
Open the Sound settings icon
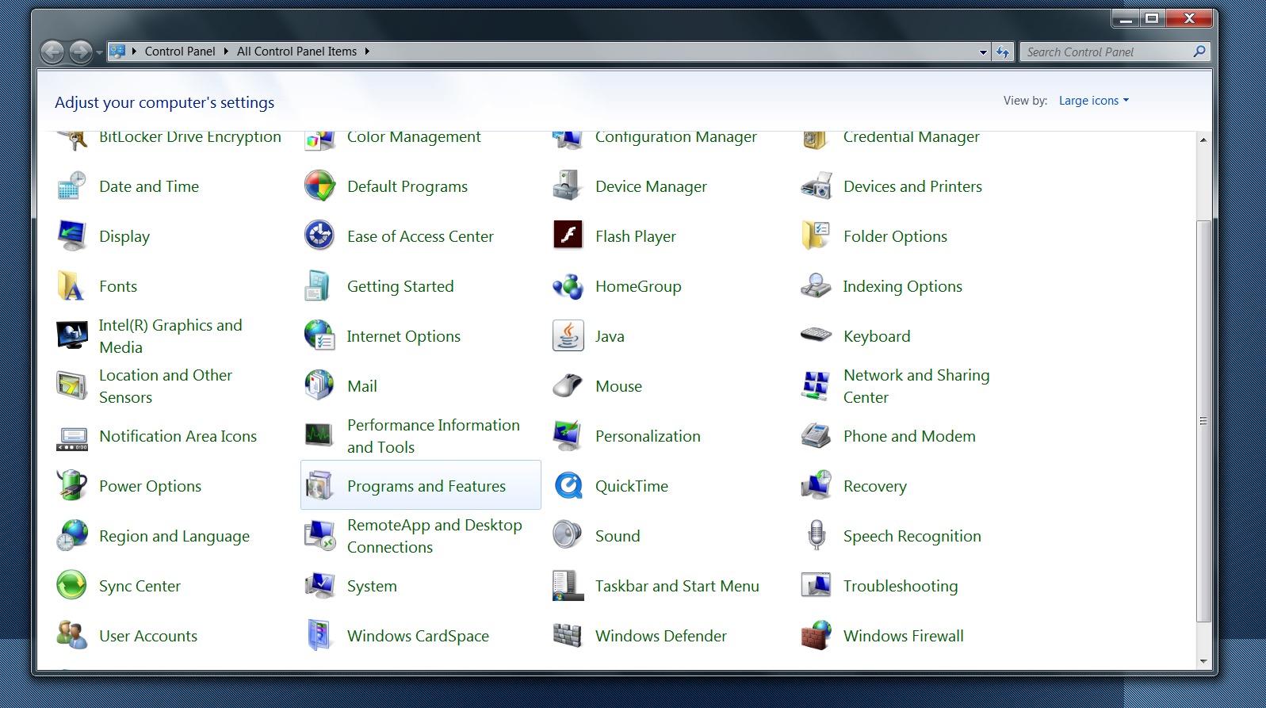[x=568, y=536]
